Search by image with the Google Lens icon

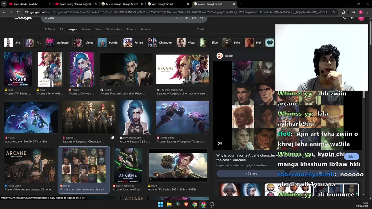[x=194, y=18]
